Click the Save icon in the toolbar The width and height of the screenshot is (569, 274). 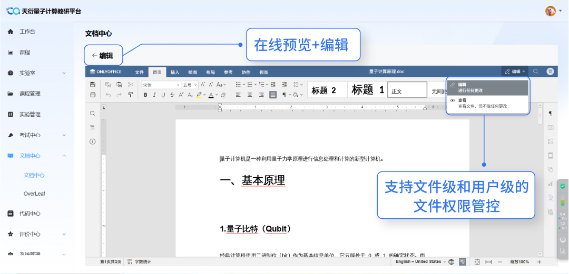93,85
